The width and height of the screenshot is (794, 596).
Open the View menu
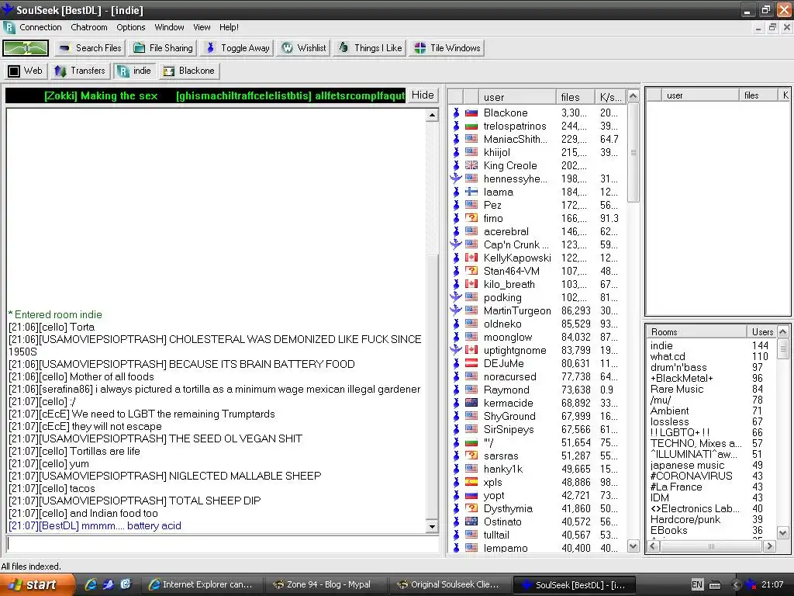coord(202,27)
